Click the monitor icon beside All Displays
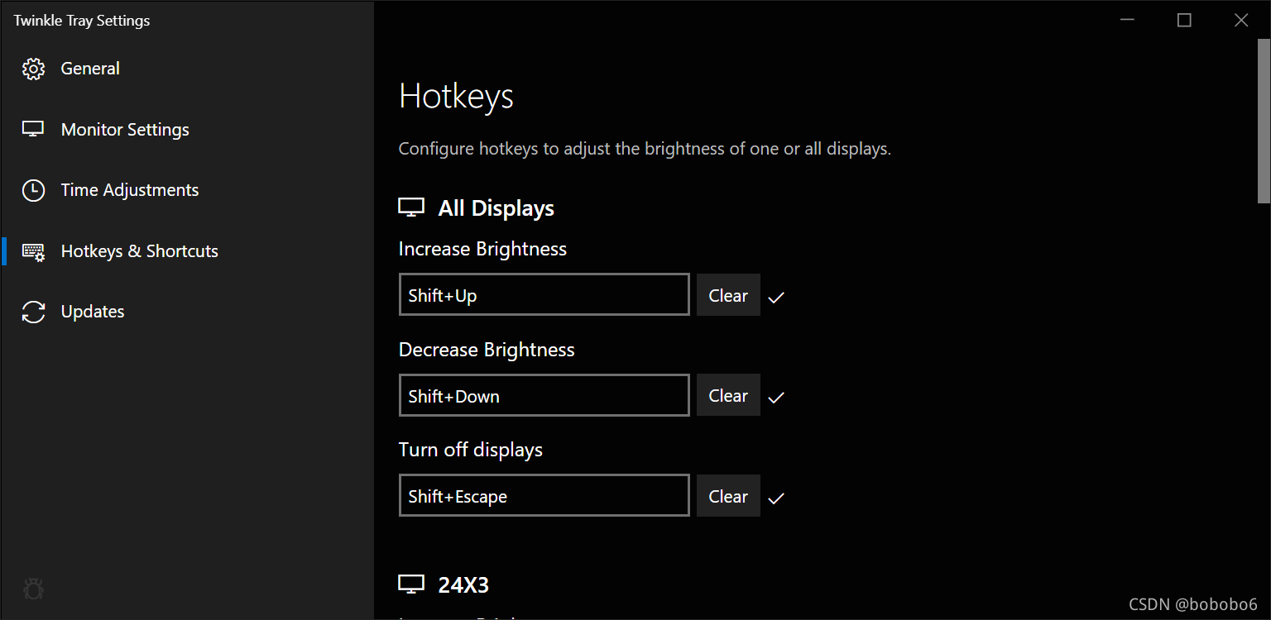The height and width of the screenshot is (620, 1271). [x=411, y=207]
